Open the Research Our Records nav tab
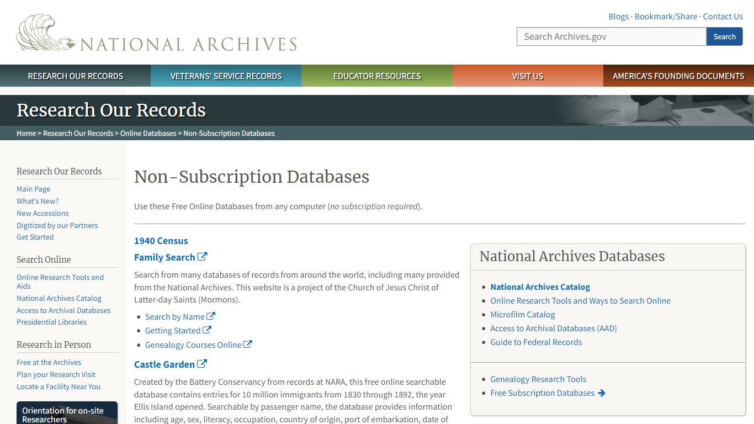 [x=76, y=76]
